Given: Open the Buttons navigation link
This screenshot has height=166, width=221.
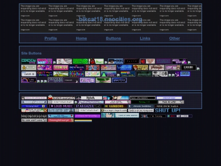Looking at the screenshot, I should coord(113,39).
